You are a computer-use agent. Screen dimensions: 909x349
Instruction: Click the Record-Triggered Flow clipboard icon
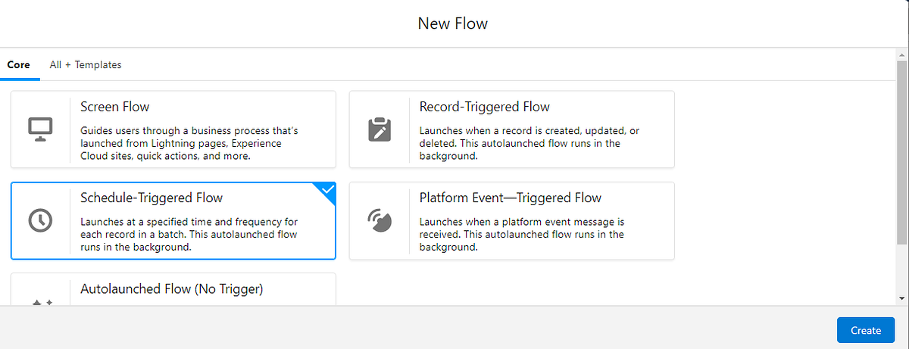[380, 129]
